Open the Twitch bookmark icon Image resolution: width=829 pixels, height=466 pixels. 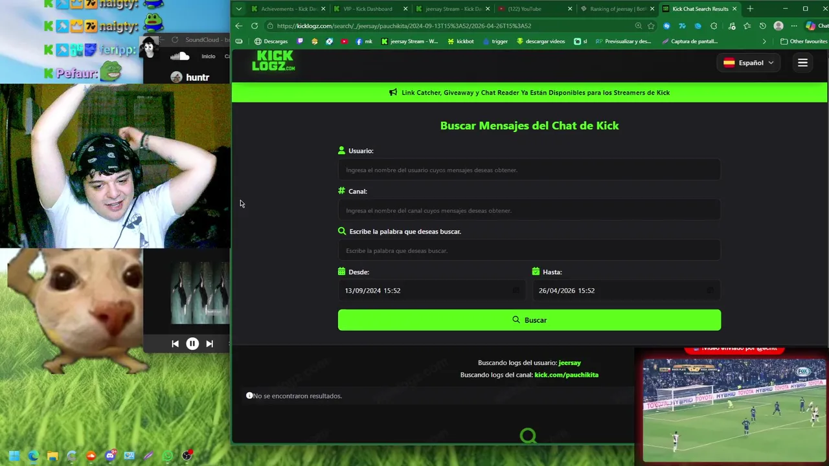pos(300,41)
